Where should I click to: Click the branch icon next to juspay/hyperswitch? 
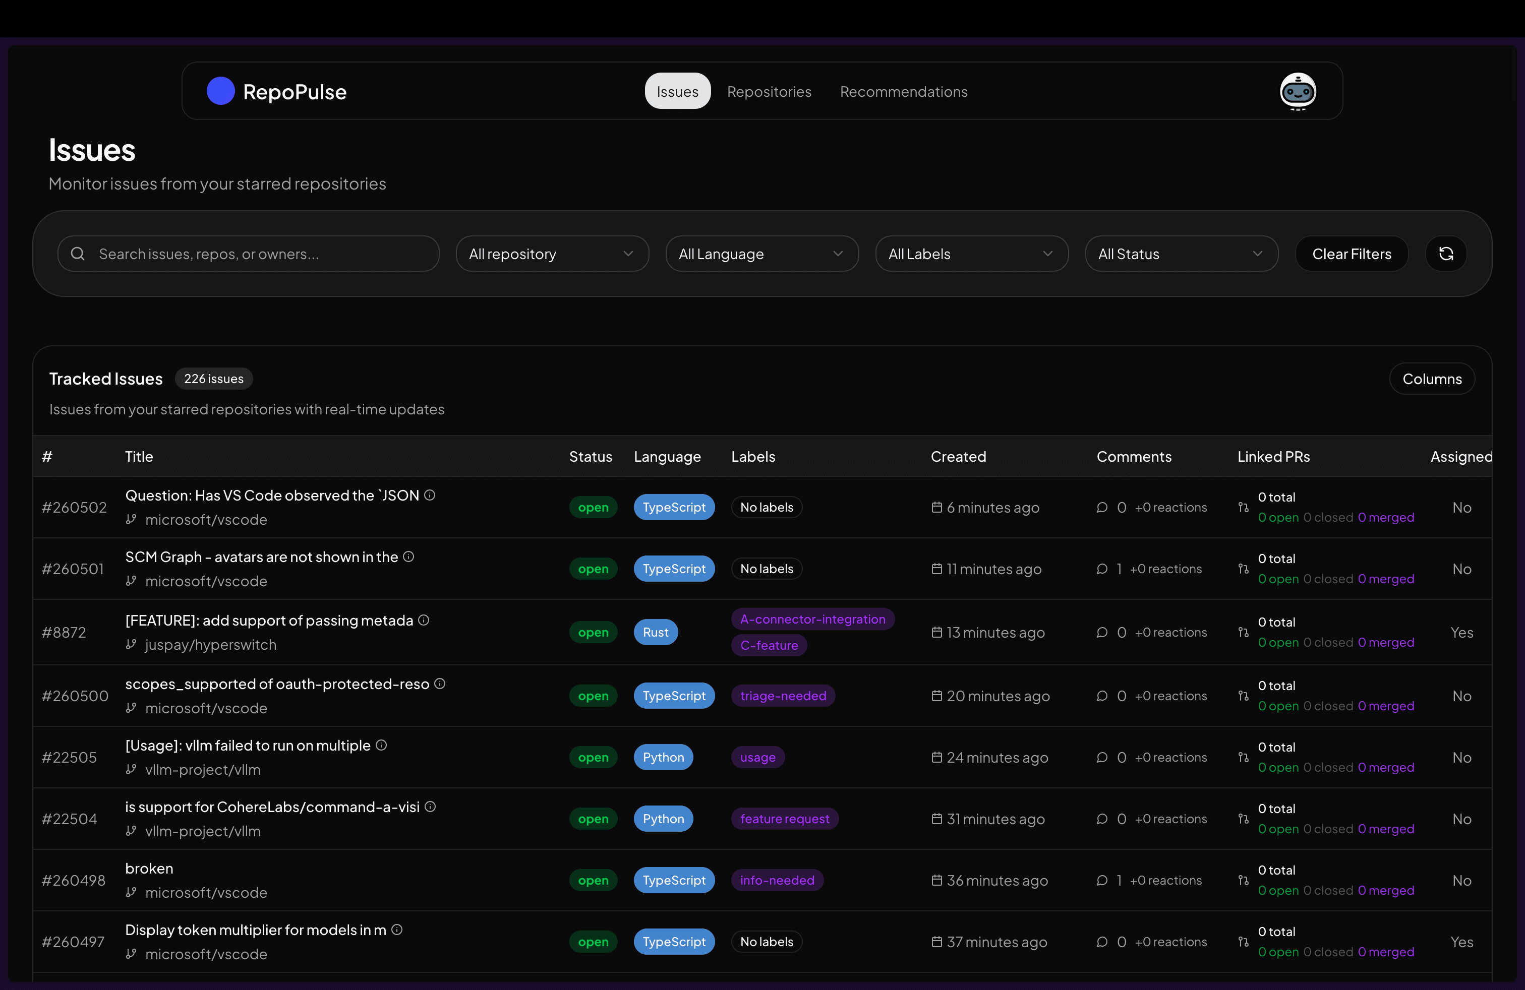[131, 645]
